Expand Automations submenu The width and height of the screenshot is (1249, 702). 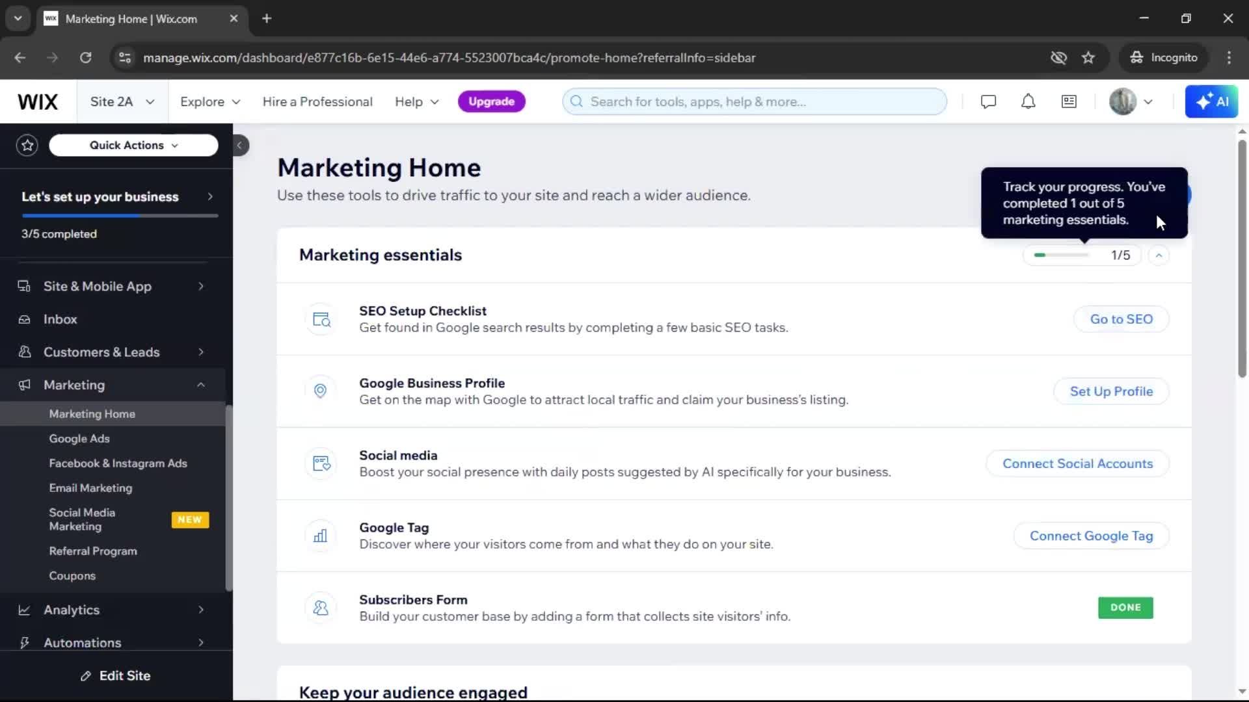[201, 642]
